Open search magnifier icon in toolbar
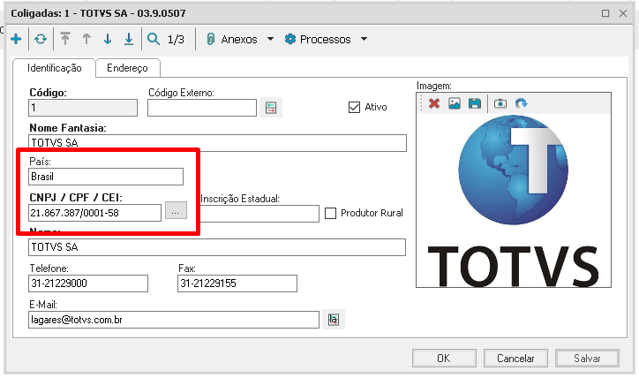639x378 pixels. coord(154,39)
